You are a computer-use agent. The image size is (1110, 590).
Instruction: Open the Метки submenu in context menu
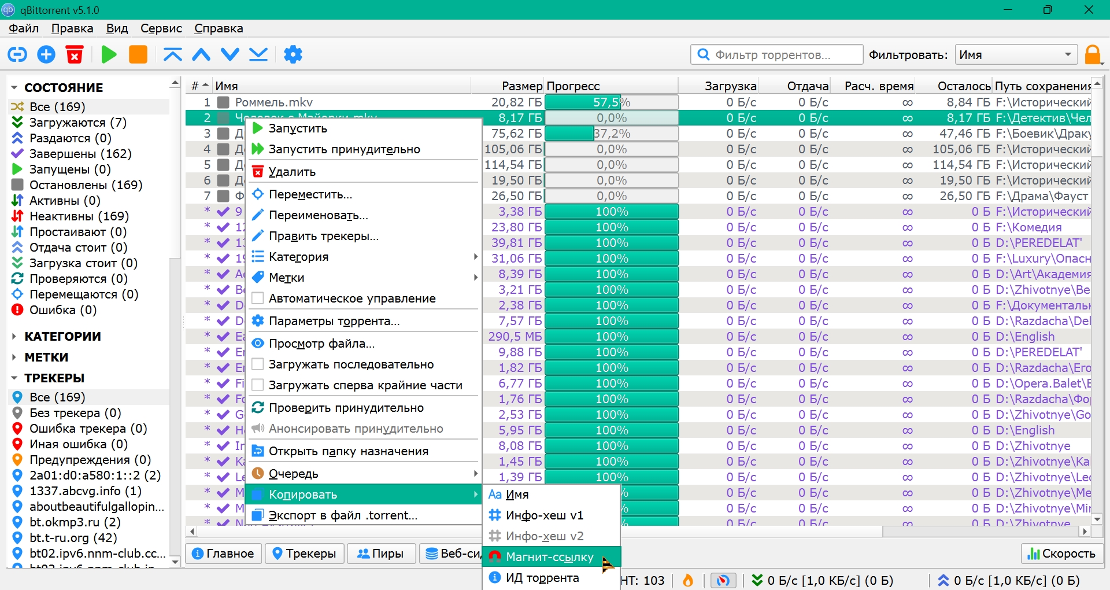point(364,278)
